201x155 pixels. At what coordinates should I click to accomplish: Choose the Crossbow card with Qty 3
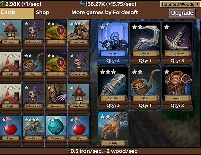(177, 44)
